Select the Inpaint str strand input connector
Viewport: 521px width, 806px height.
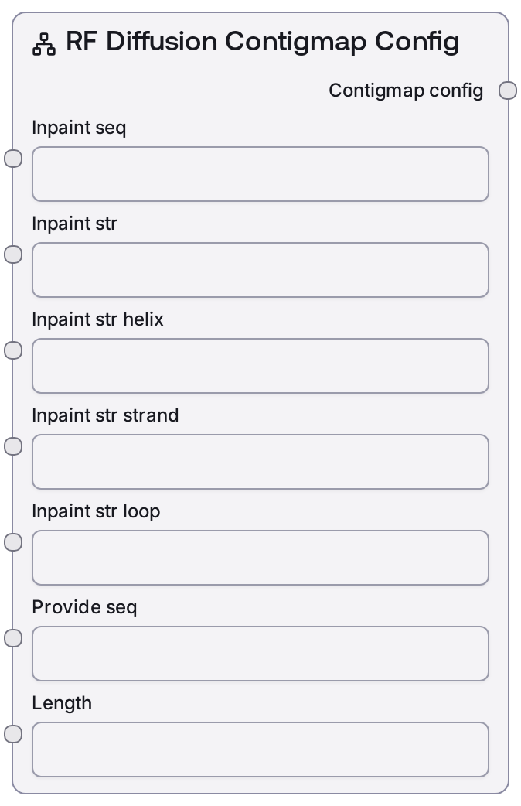click(x=13, y=446)
